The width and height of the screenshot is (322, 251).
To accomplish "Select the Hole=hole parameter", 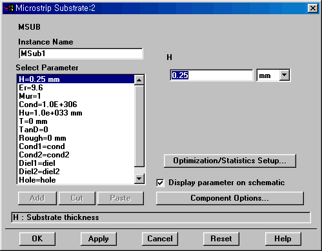I will (x=75, y=180).
